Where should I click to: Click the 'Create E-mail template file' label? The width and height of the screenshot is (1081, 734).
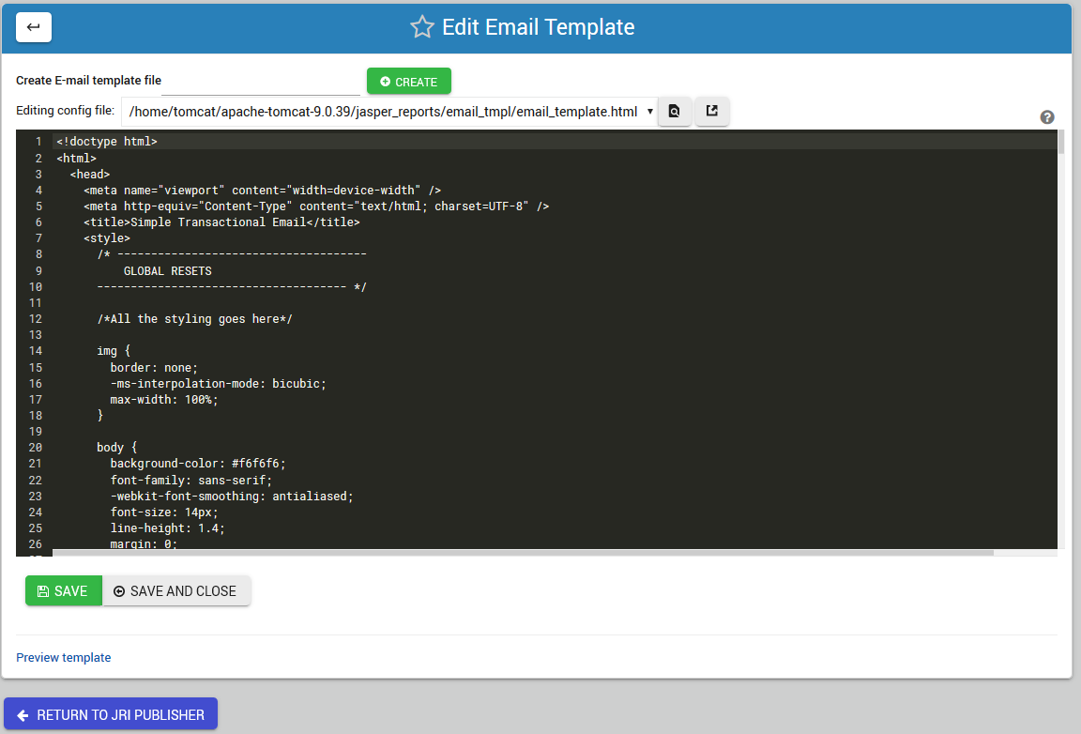88,81
